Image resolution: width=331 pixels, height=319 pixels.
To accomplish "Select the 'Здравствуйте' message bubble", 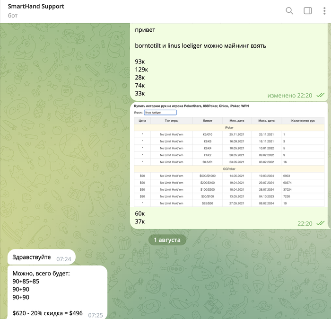I will [x=42, y=257].
